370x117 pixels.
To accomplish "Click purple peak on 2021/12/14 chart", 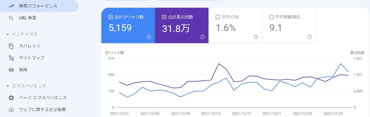I will tap(219, 64).
